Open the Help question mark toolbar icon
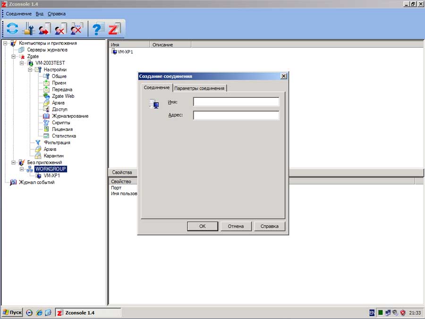This screenshot has height=319, width=425. pos(98,28)
